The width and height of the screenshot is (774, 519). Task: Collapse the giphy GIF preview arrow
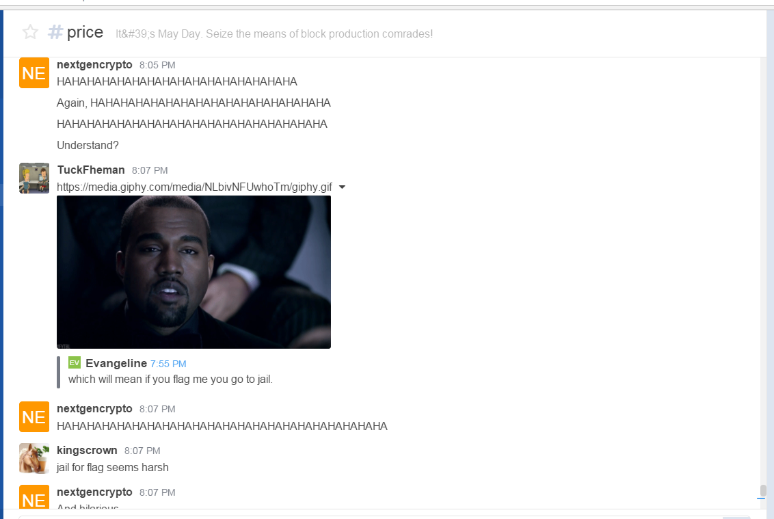pos(342,187)
